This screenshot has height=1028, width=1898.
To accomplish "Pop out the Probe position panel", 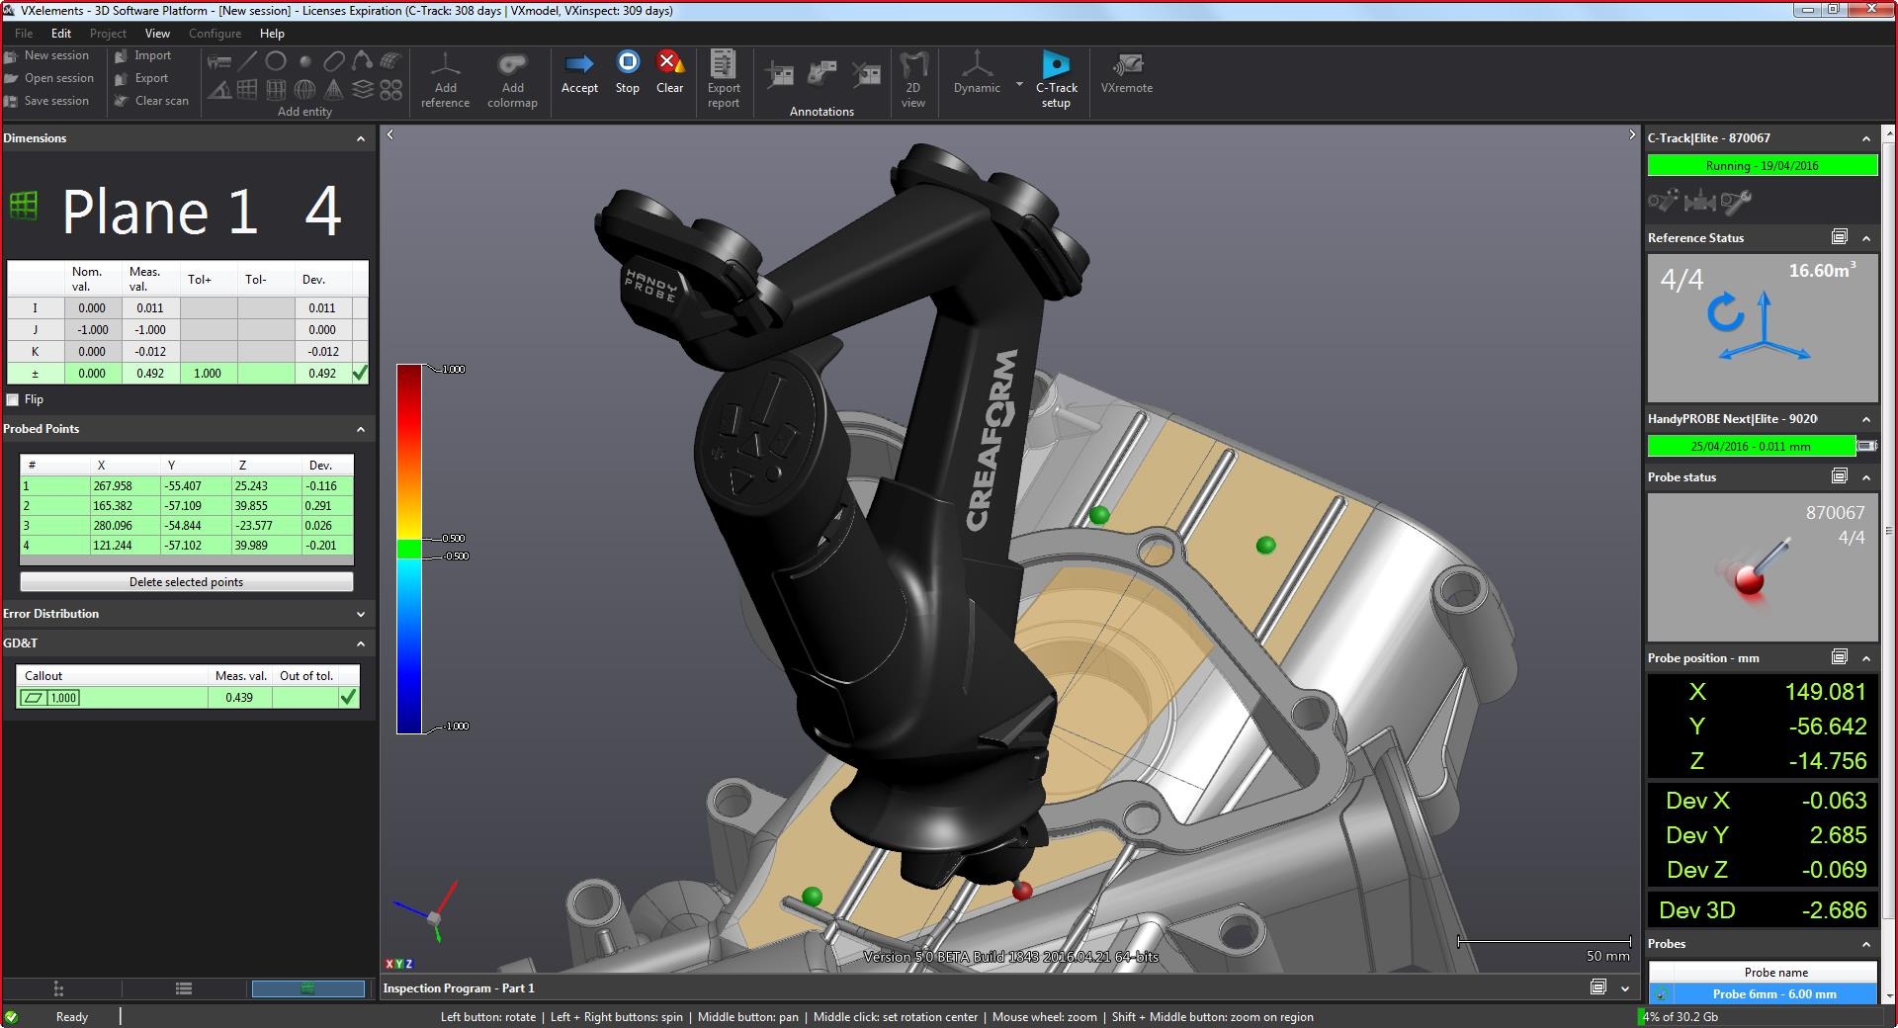I will (1840, 657).
